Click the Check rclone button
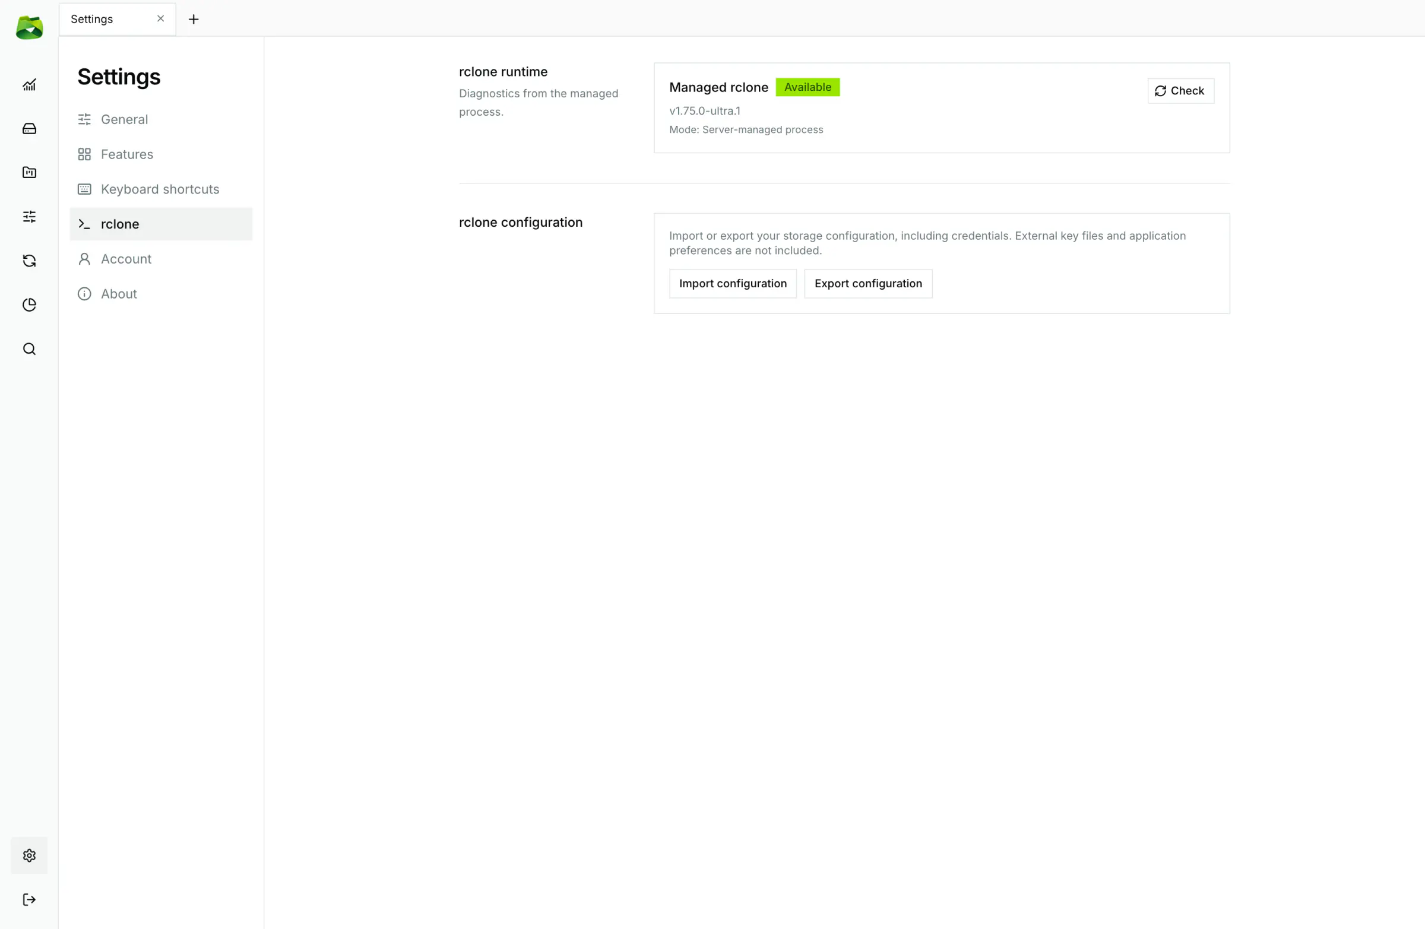Screen dimensions: 1425x929 pyautogui.click(x=1180, y=90)
